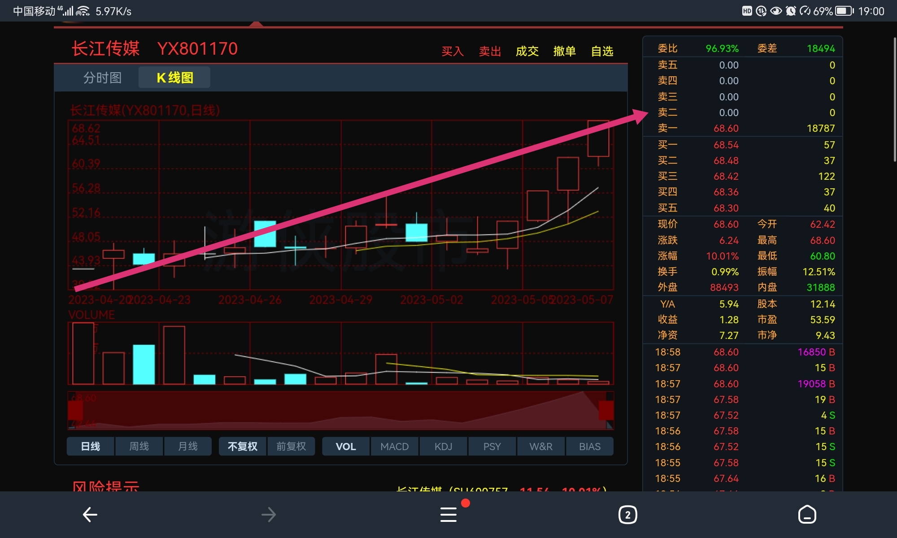897x538 pixels.
Task: Click the 买入 link
Action: tap(453, 51)
